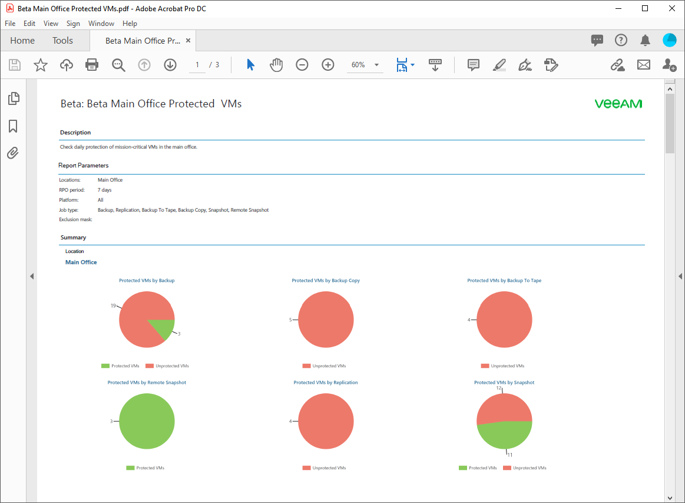The height and width of the screenshot is (503, 685).
Task: Click the Main Office location link
Action: point(81,262)
